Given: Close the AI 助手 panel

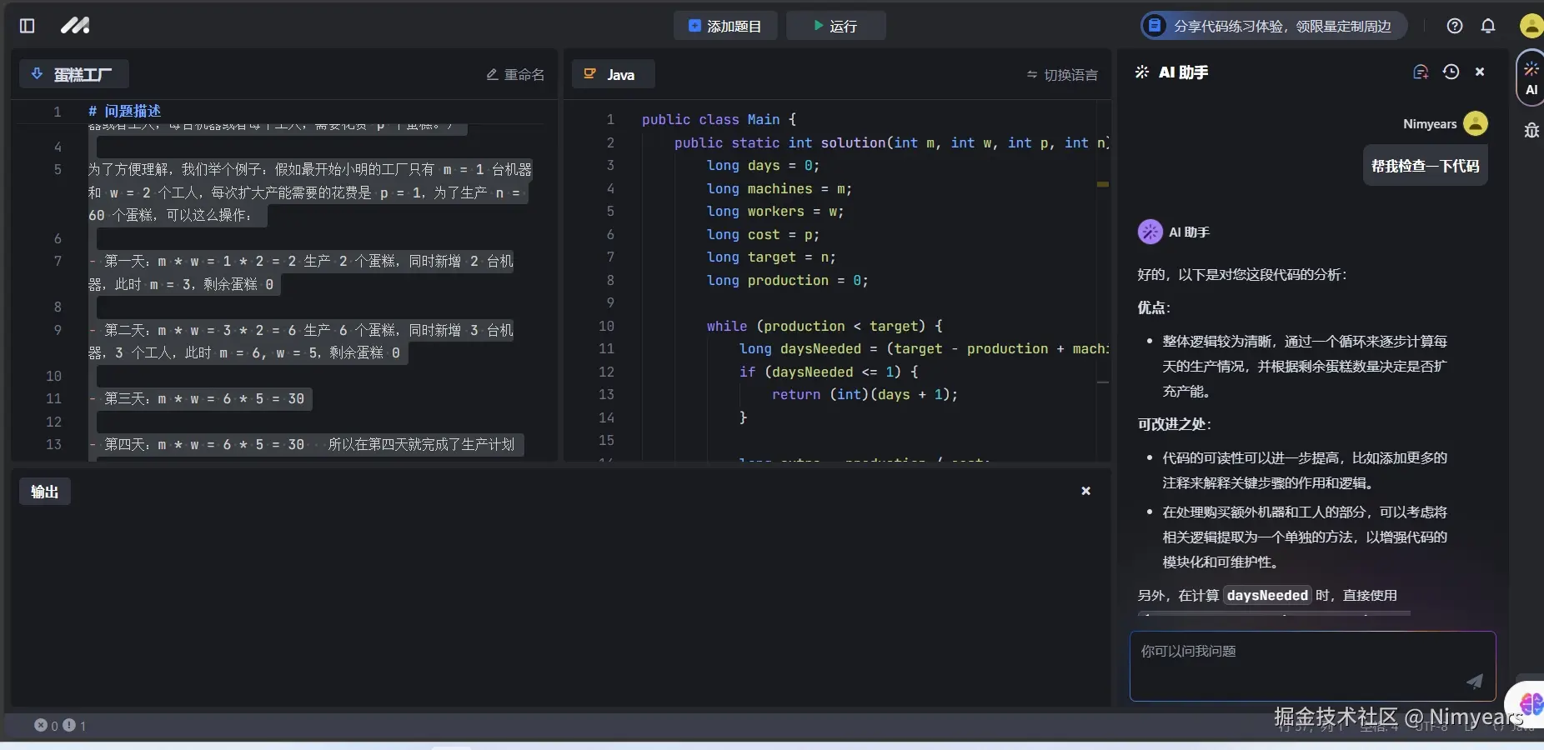Looking at the screenshot, I should (x=1480, y=72).
